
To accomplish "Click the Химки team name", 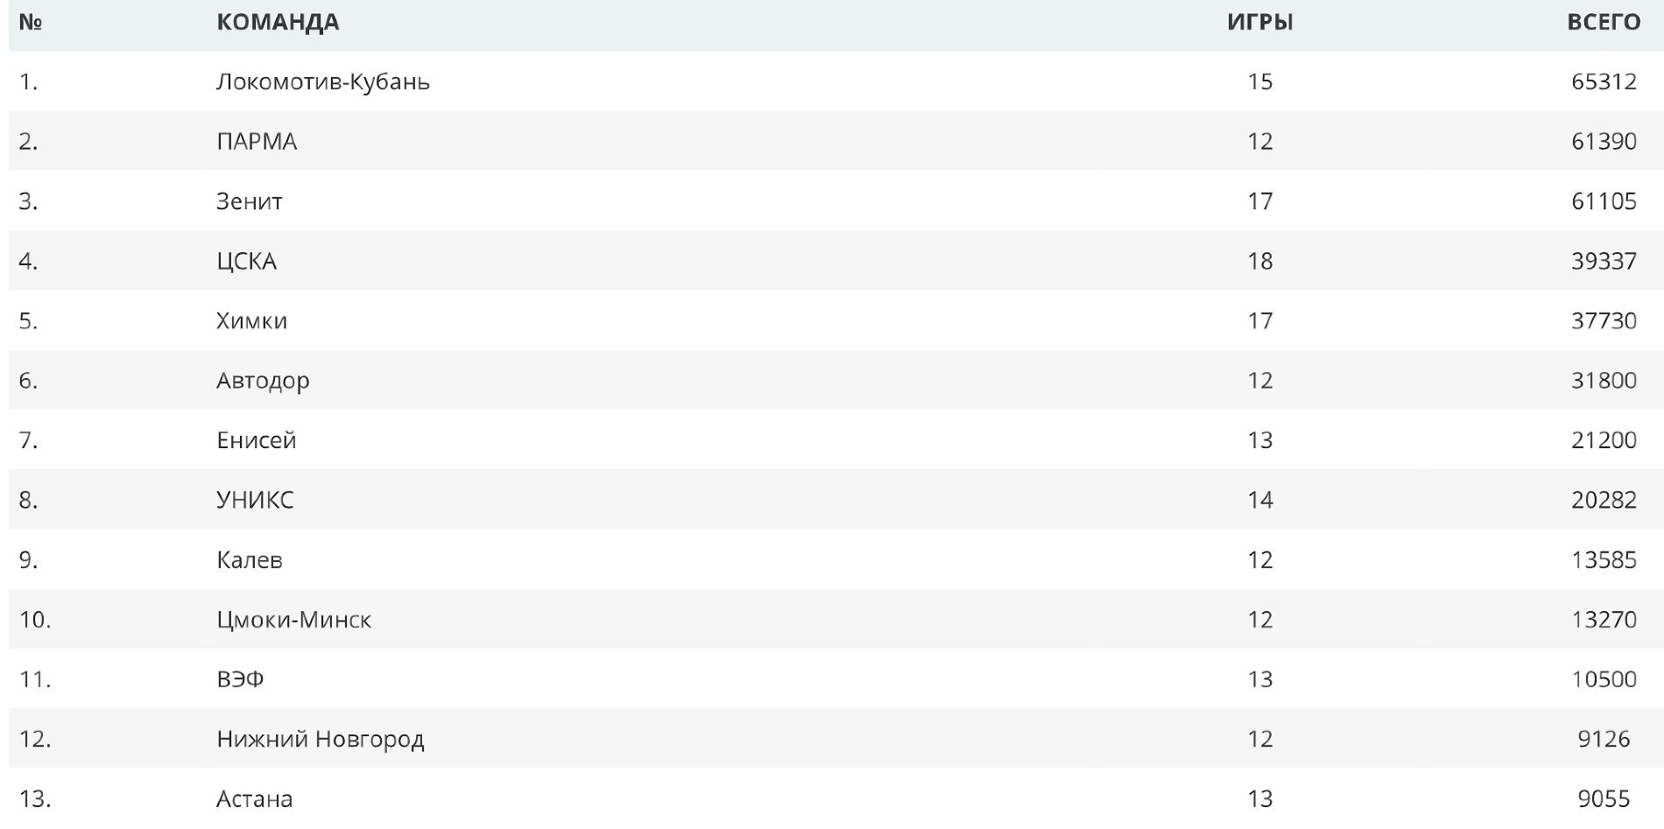I will click(251, 320).
